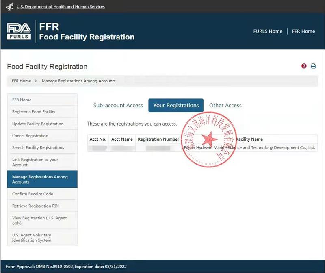Click the Food Facility Registration page heading
This screenshot has width=325, height=273.
pyautogui.click(x=47, y=67)
